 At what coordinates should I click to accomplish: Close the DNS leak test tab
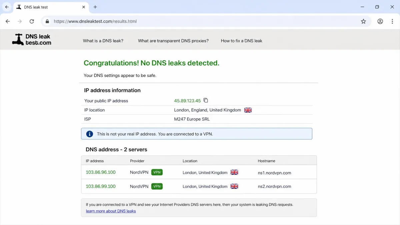pos(84,7)
